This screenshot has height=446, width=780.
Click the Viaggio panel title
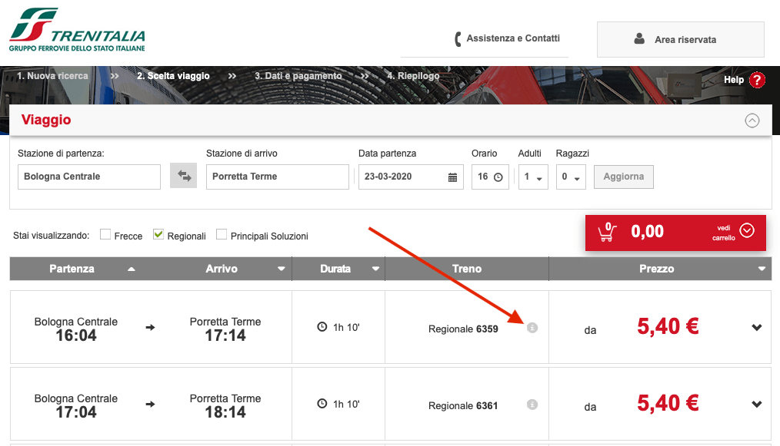point(46,120)
